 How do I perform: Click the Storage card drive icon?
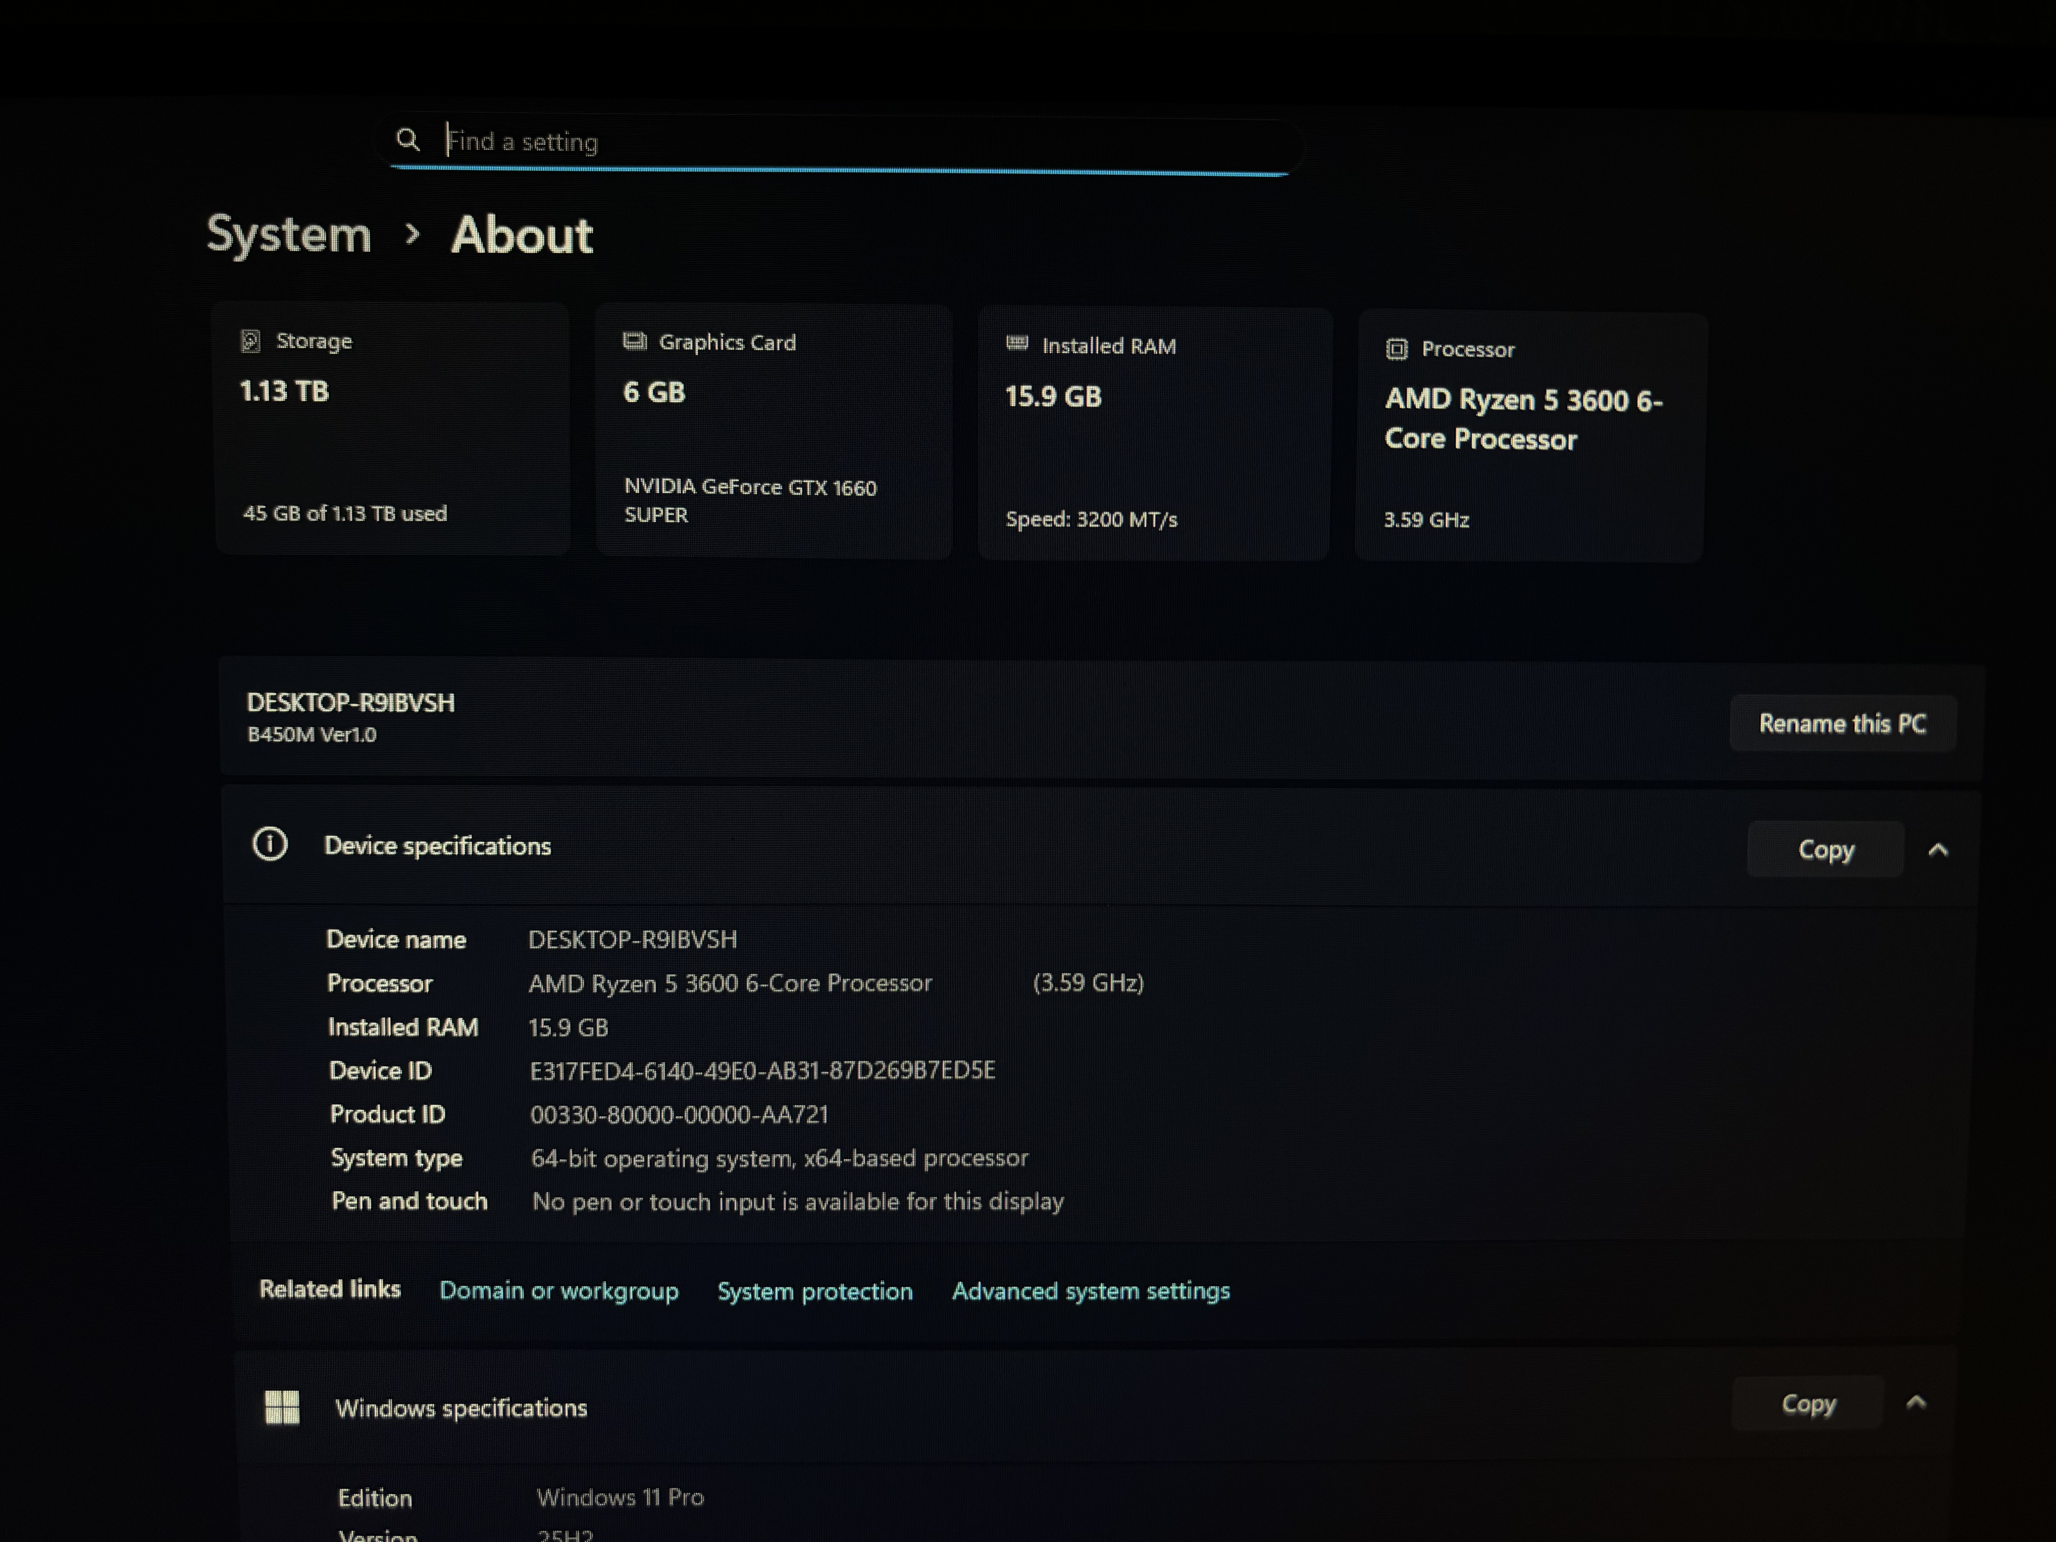[250, 341]
